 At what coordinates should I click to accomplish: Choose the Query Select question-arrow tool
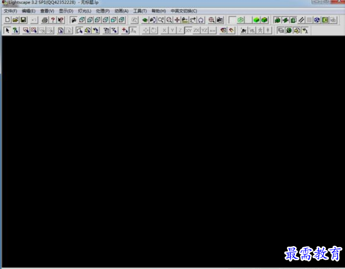pyautogui.click(x=16, y=30)
